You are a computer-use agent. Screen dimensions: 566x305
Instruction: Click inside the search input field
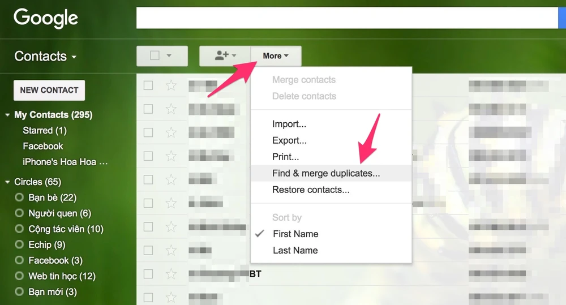tap(346, 18)
